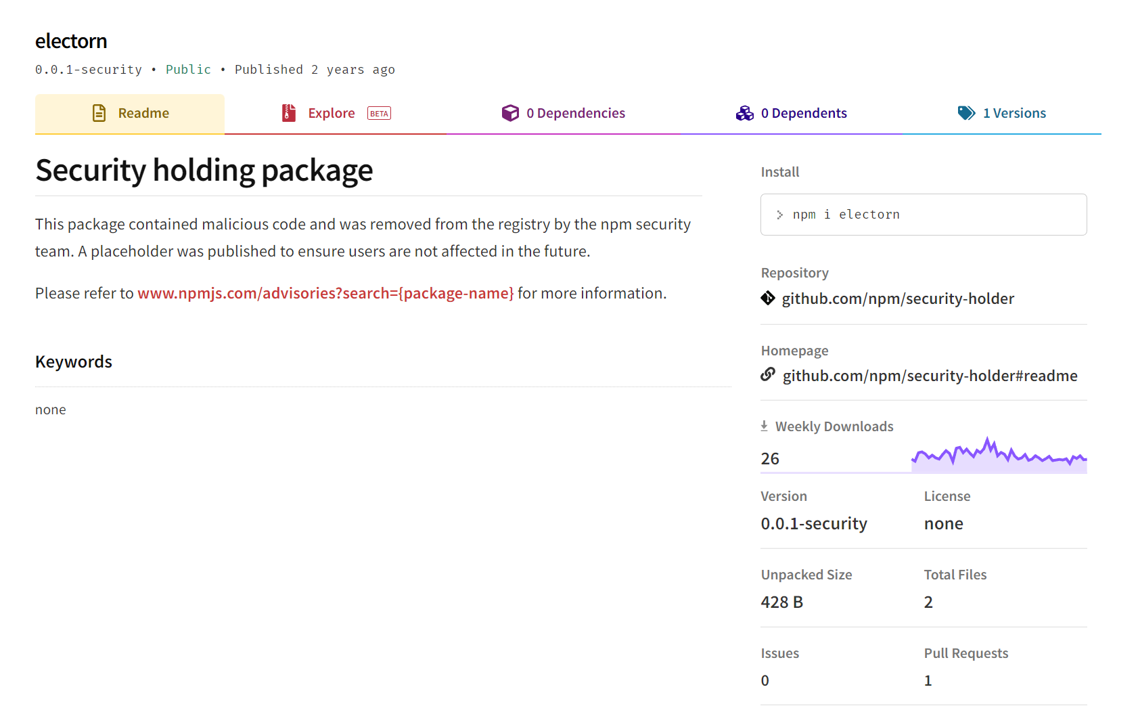Image resolution: width=1138 pixels, height=706 pixels.
Task: Click the Issues count 0
Action: (765, 680)
